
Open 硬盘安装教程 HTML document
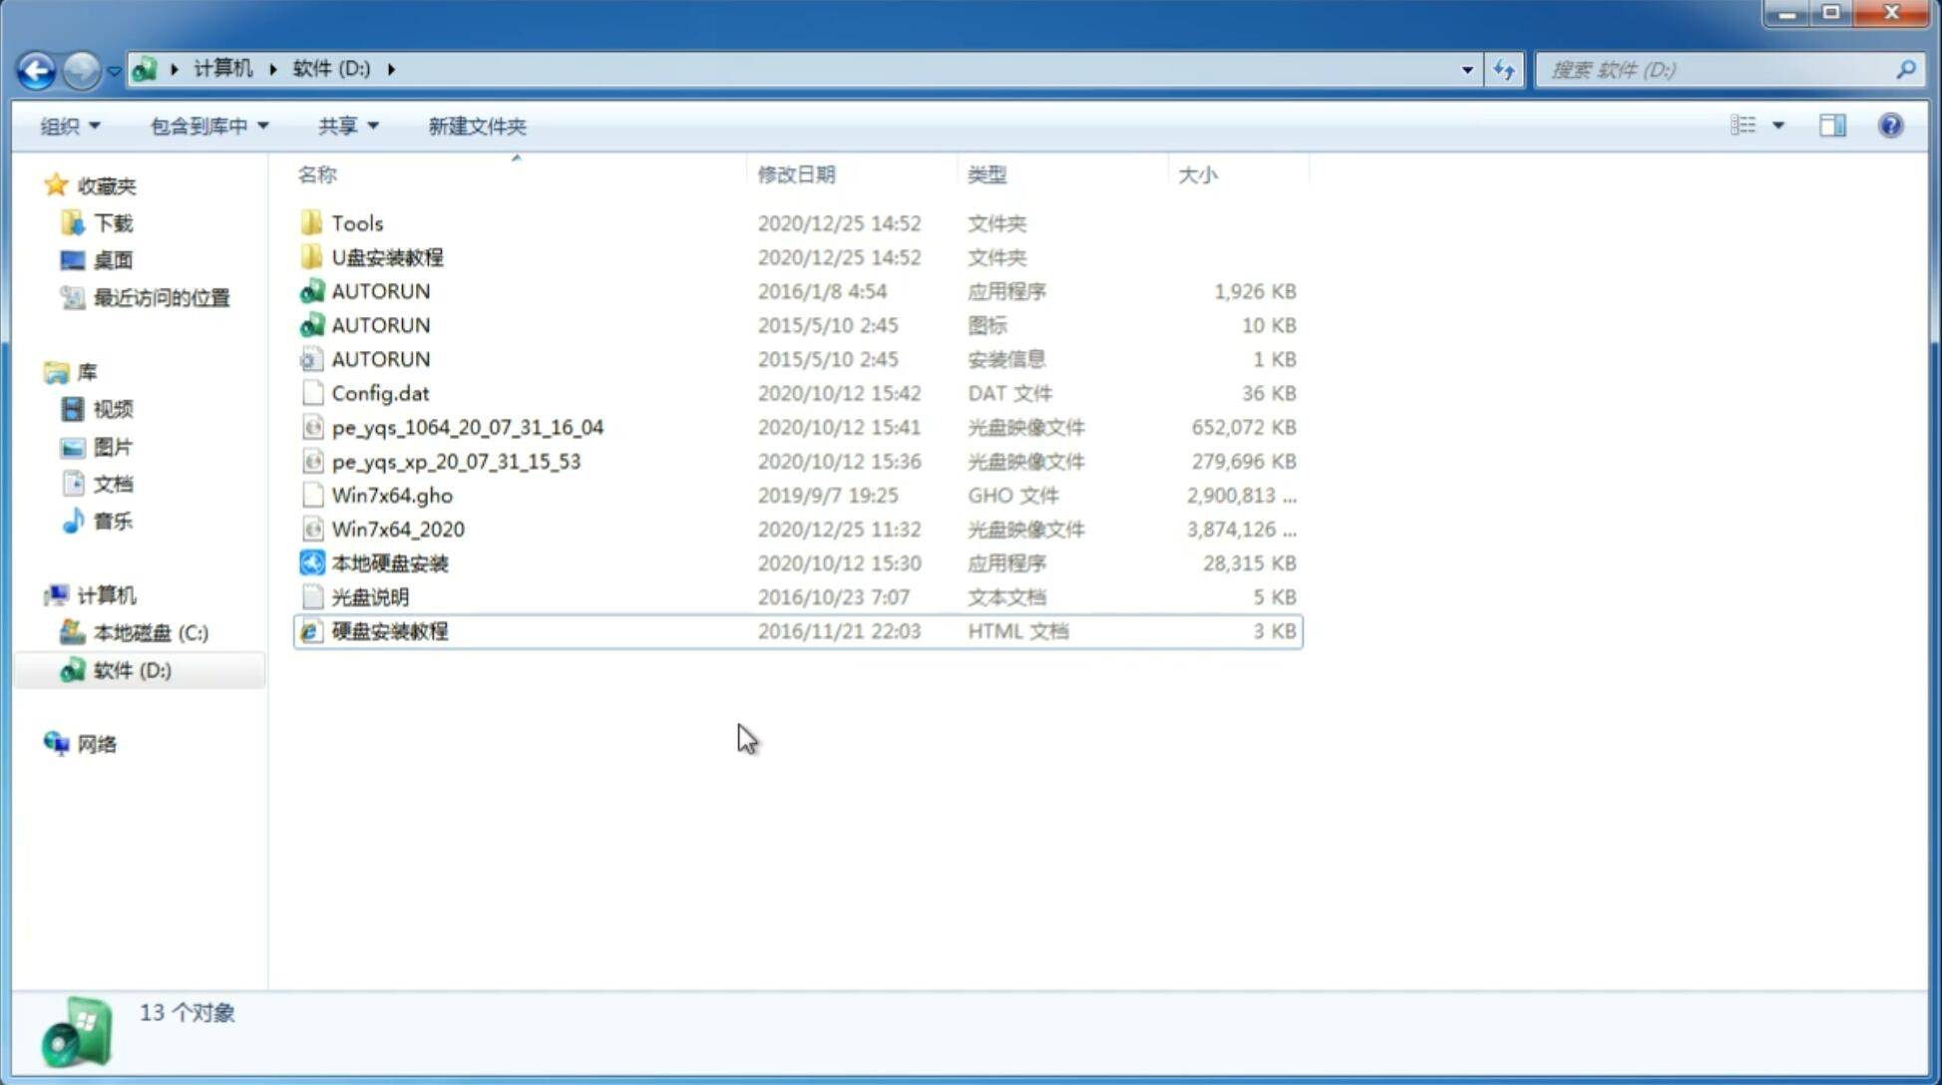[388, 630]
